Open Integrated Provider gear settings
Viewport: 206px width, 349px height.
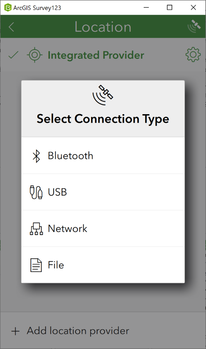(x=193, y=55)
